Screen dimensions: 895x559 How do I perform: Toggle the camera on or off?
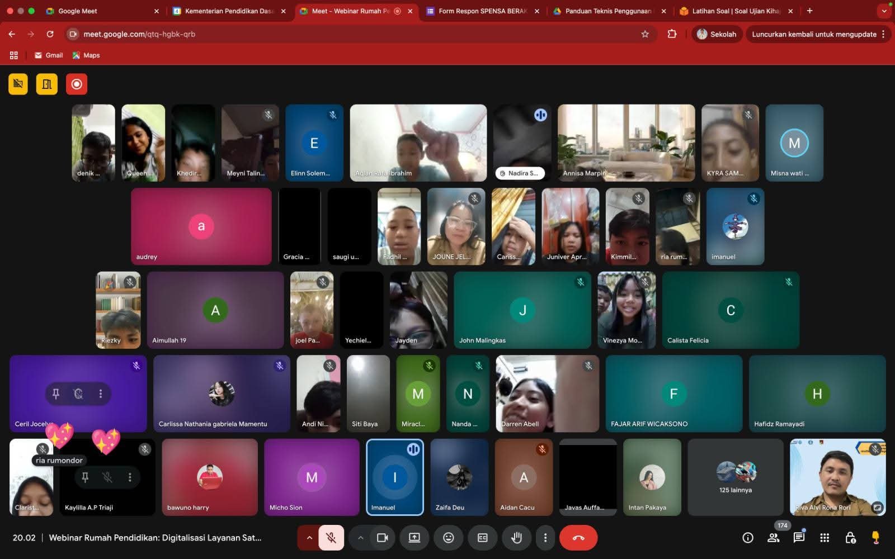383,538
